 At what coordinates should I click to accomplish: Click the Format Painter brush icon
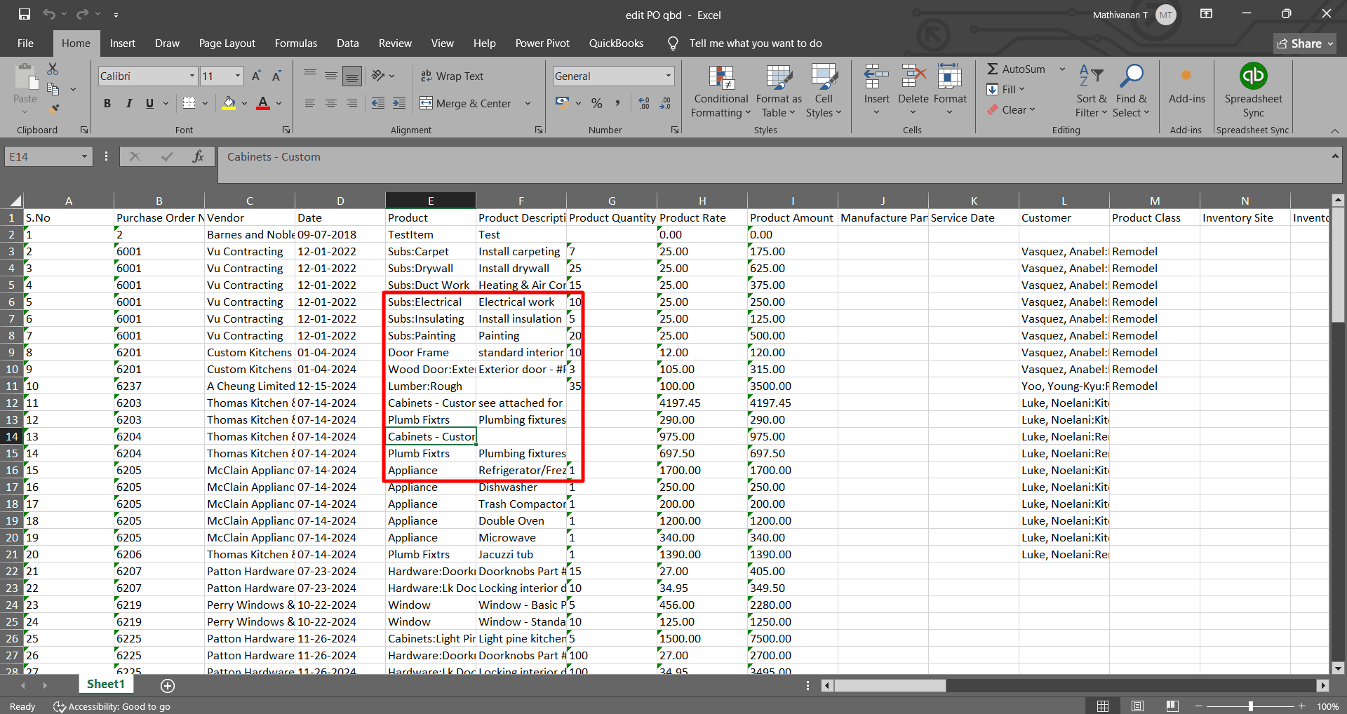[54, 109]
